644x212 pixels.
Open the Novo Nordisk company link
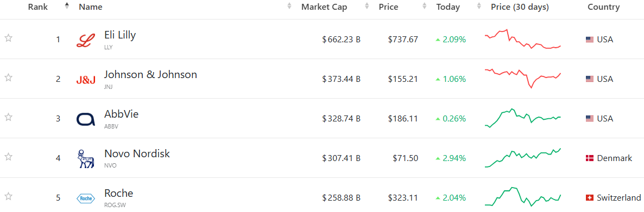point(137,154)
